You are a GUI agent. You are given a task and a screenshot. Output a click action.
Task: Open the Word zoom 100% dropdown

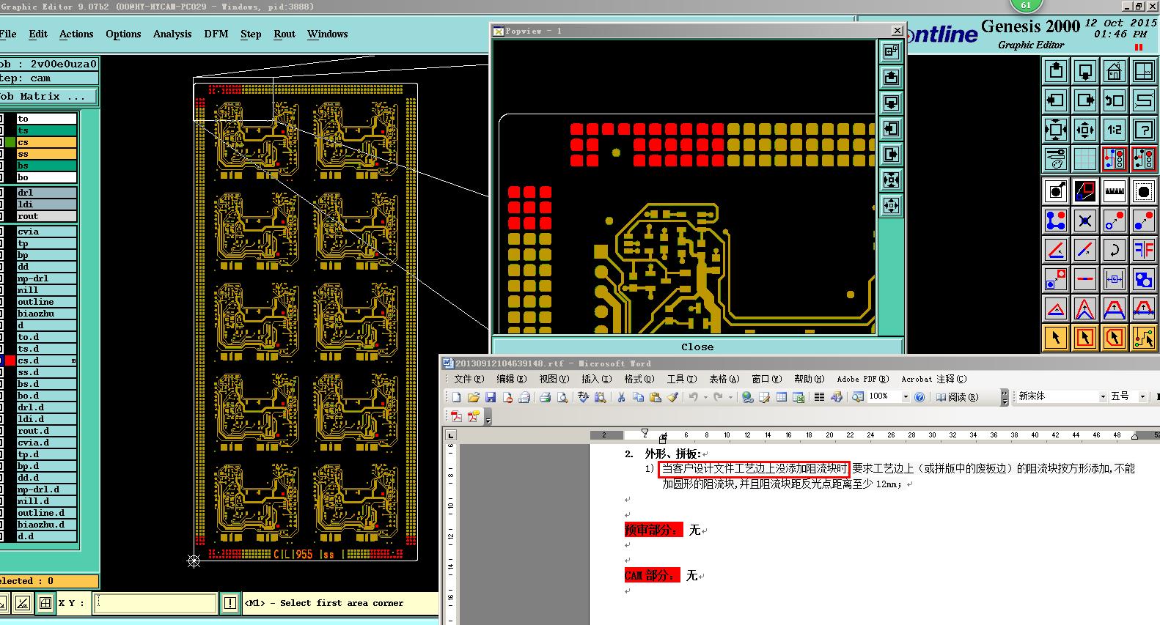(906, 397)
